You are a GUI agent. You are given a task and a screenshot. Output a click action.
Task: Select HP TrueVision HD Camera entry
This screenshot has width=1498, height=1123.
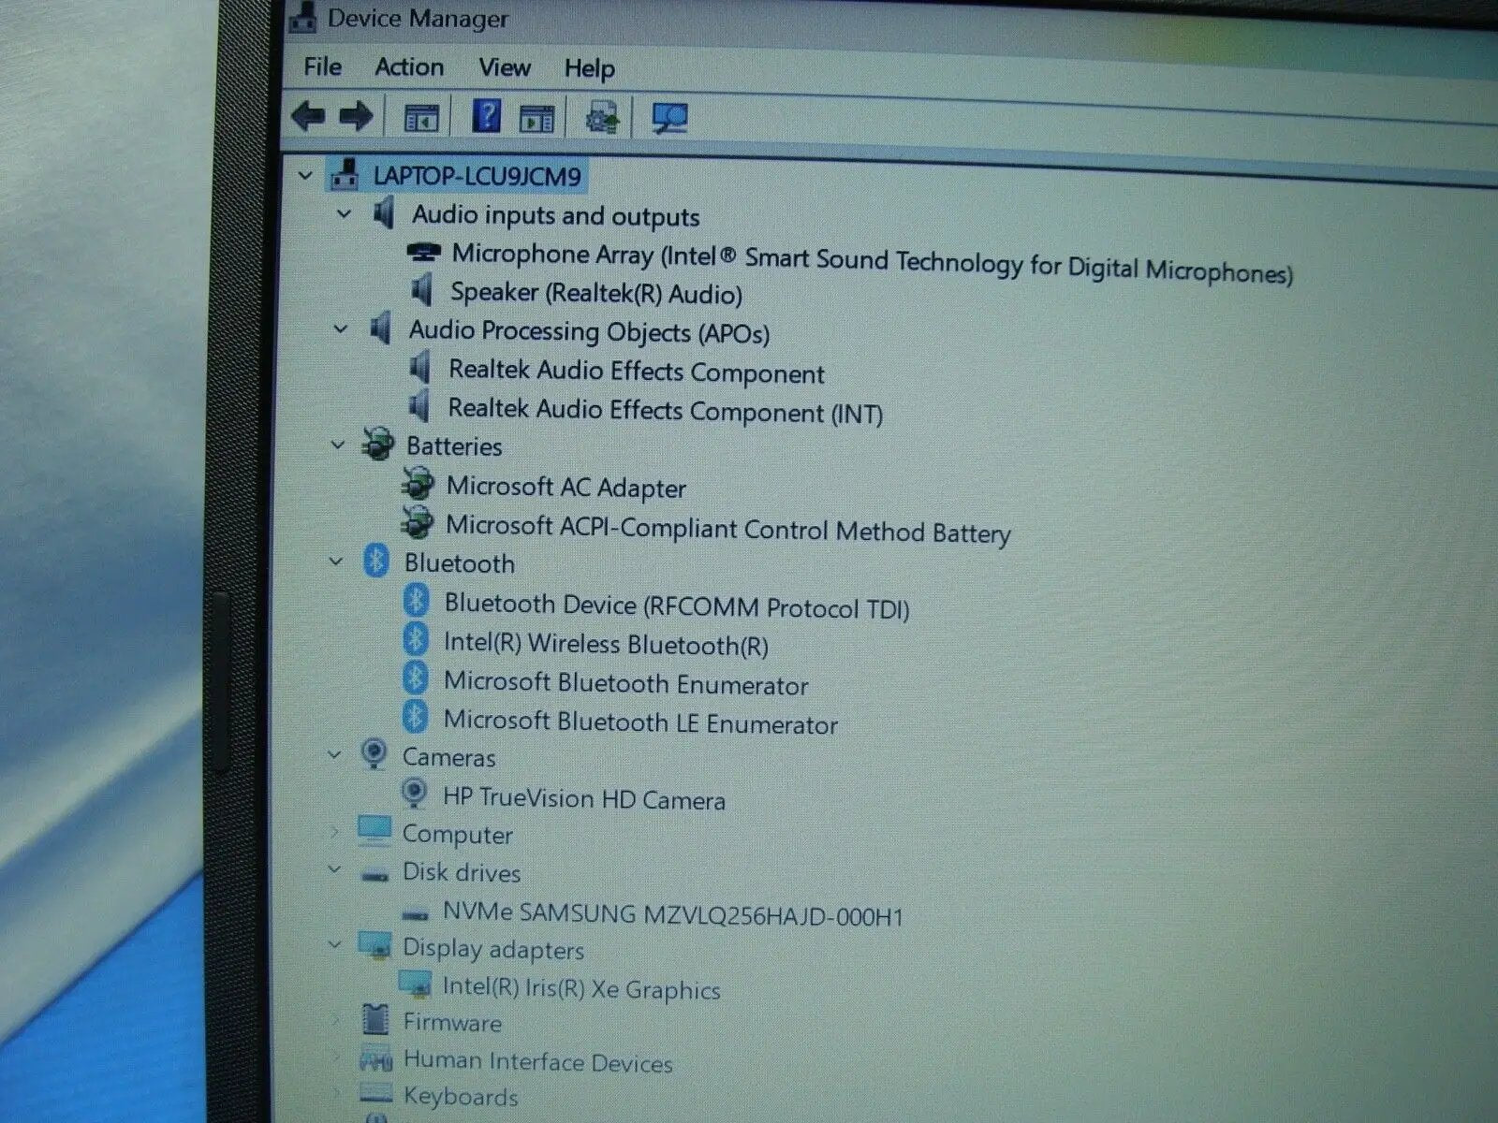pos(583,798)
